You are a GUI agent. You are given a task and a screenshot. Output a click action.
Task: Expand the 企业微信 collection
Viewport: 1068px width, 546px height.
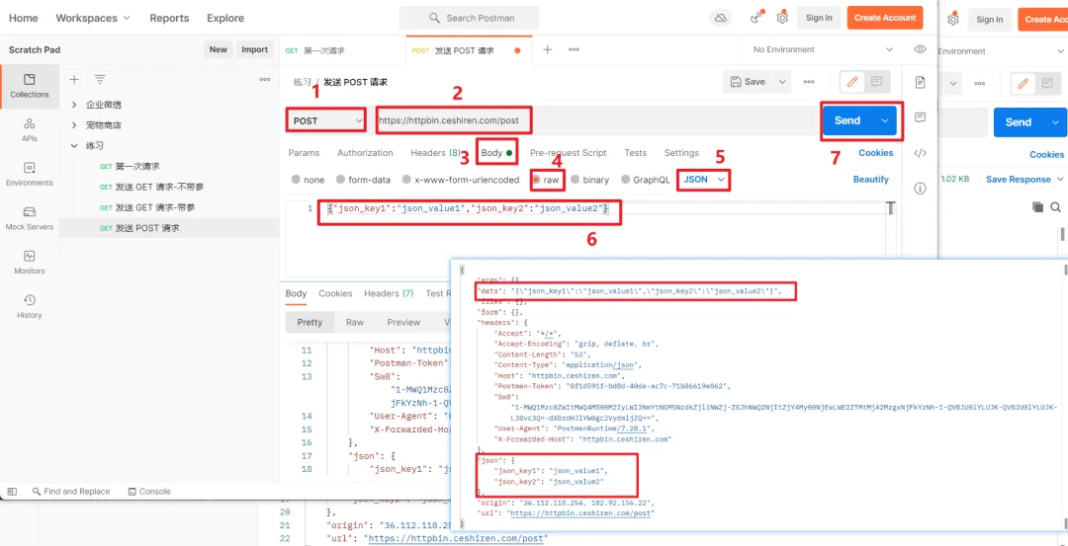(74, 105)
